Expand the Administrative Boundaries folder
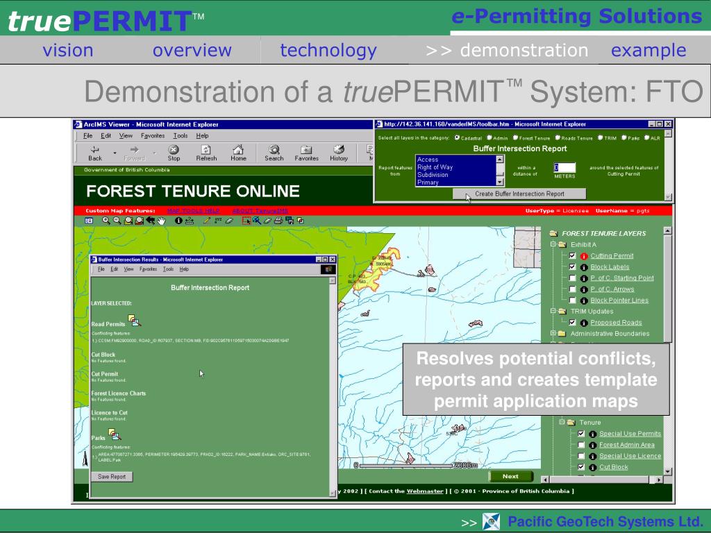The width and height of the screenshot is (711, 533). 553,333
